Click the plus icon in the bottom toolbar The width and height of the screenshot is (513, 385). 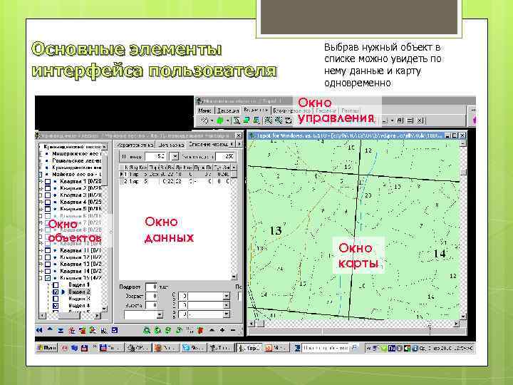point(222,330)
